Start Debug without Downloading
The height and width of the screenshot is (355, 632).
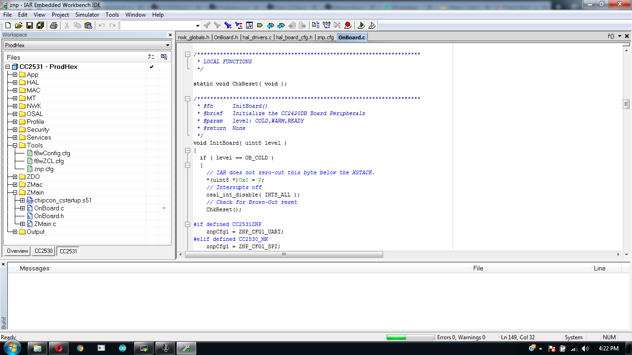point(372,25)
